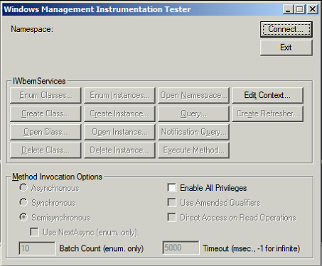Viewport: 322px width, 266px height.
Task: Select the Asynchronous radio option
Action: point(23,188)
